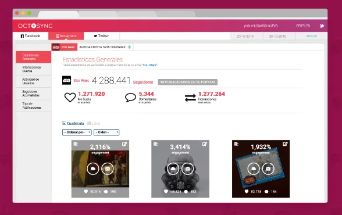Click camera icon on 2,116% post

click(x=108, y=169)
